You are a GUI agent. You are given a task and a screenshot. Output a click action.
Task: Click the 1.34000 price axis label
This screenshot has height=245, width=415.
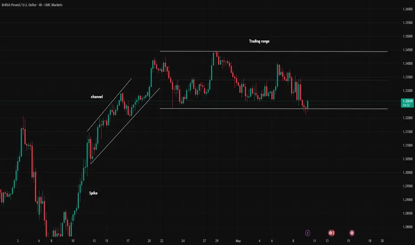pyautogui.click(x=407, y=64)
